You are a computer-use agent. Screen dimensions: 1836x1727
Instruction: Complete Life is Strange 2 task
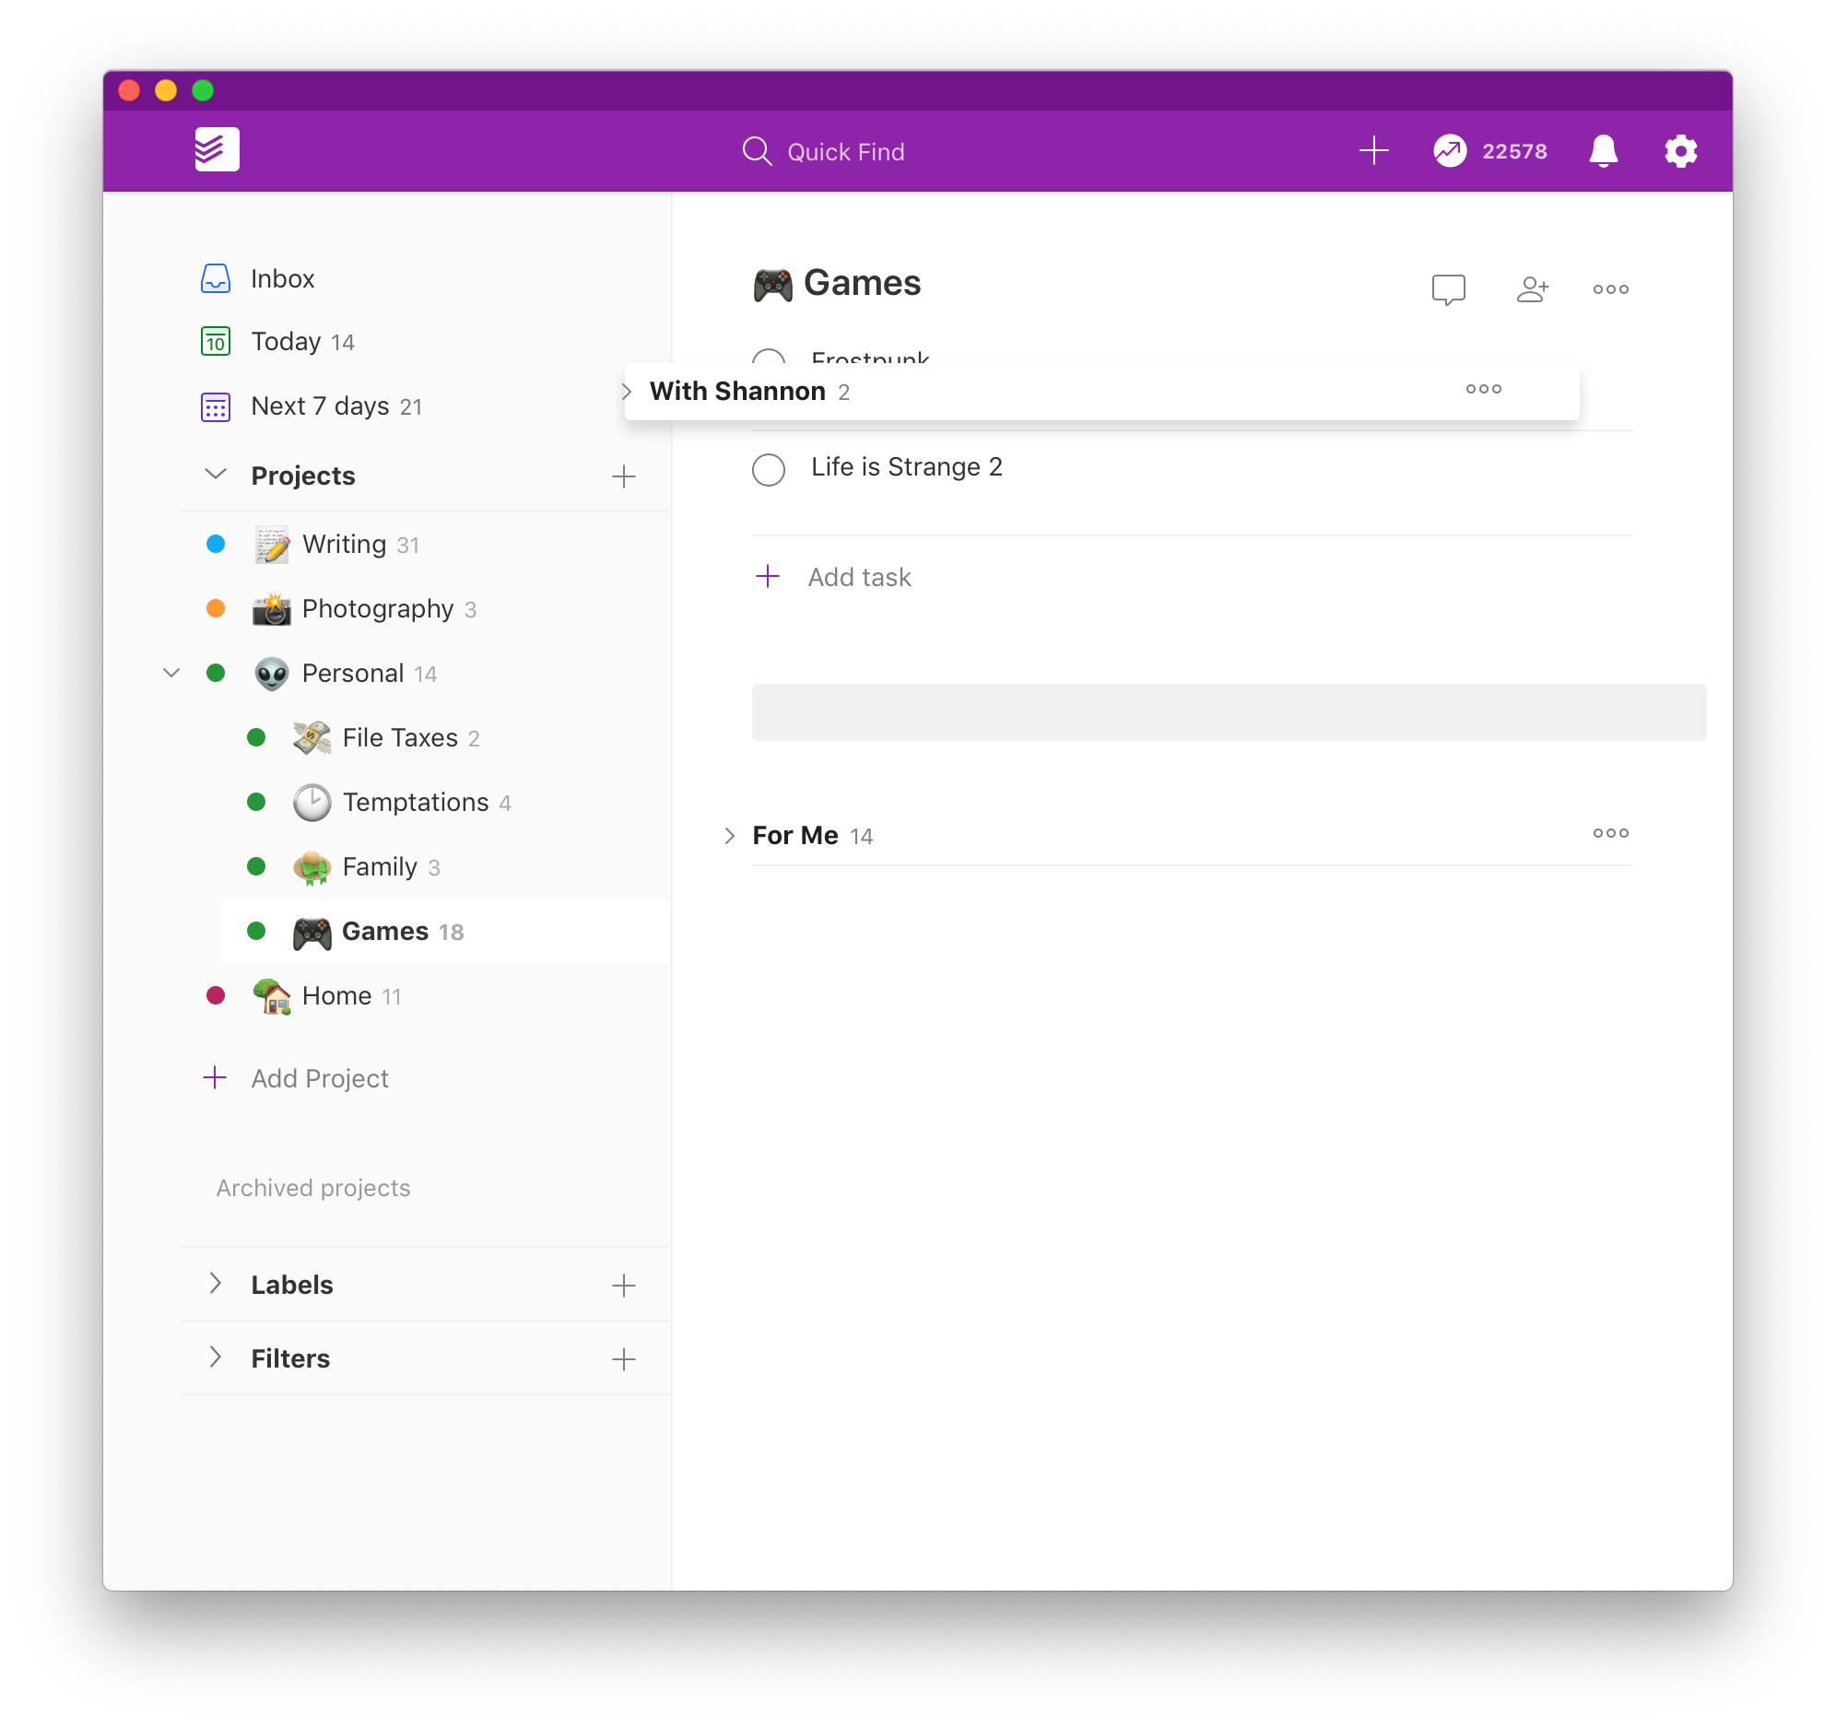coord(769,469)
